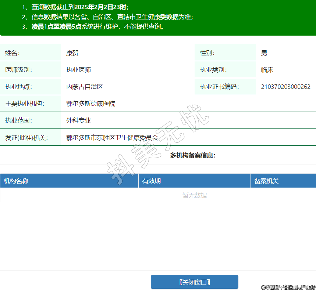Click the 多机构备案信息 section heading
This screenshot has height=290, width=316.
(192, 156)
